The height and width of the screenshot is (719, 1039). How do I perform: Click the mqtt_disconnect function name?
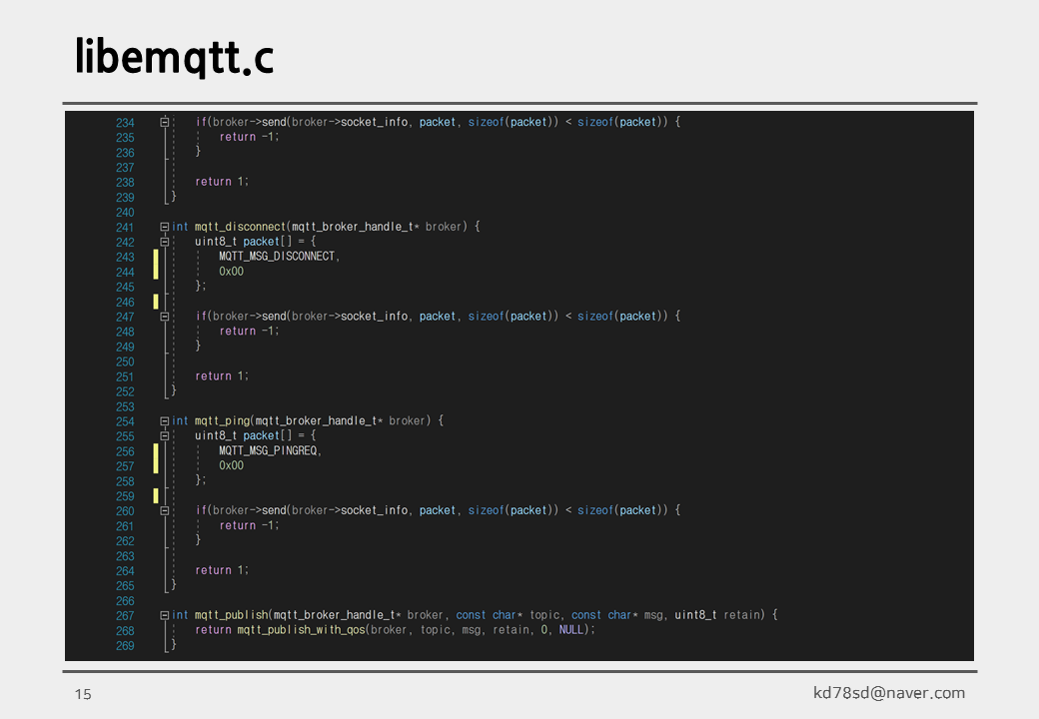(240, 227)
